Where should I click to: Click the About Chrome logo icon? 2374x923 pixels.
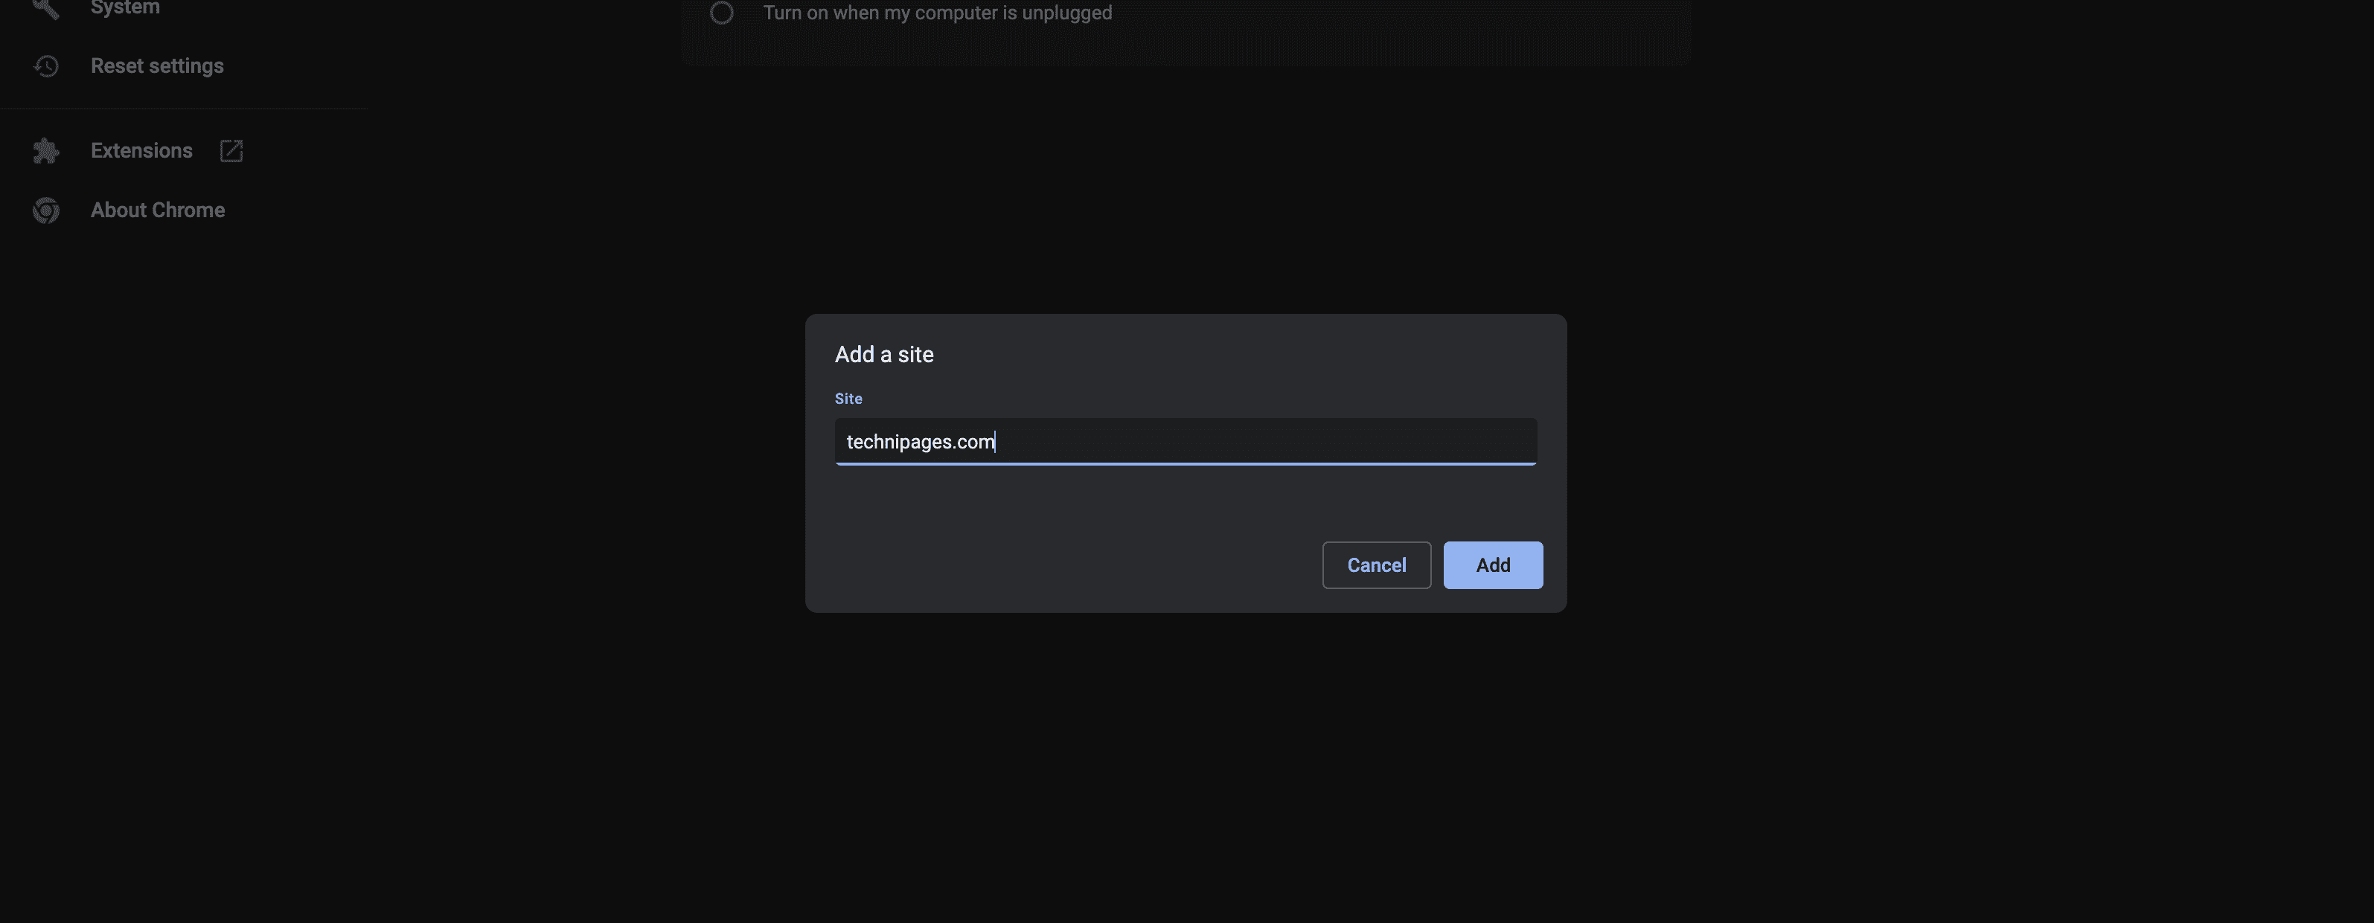point(46,210)
